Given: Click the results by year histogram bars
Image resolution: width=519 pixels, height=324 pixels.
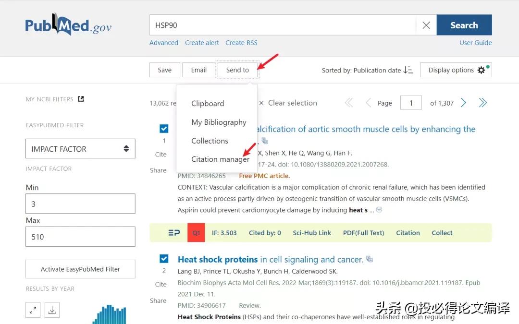Looking at the screenshot, I should pyautogui.click(x=110, y=314).
